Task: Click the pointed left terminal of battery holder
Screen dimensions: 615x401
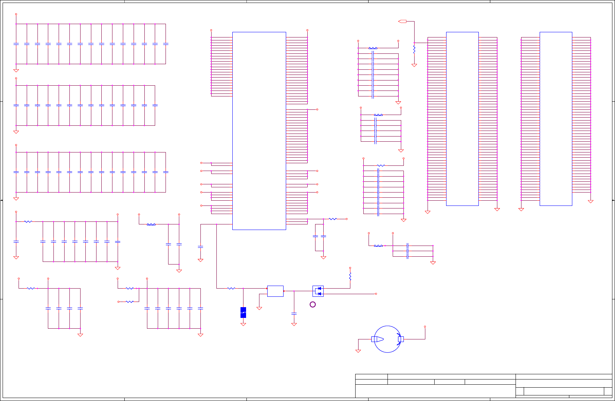Action: [x=377, y=339]
